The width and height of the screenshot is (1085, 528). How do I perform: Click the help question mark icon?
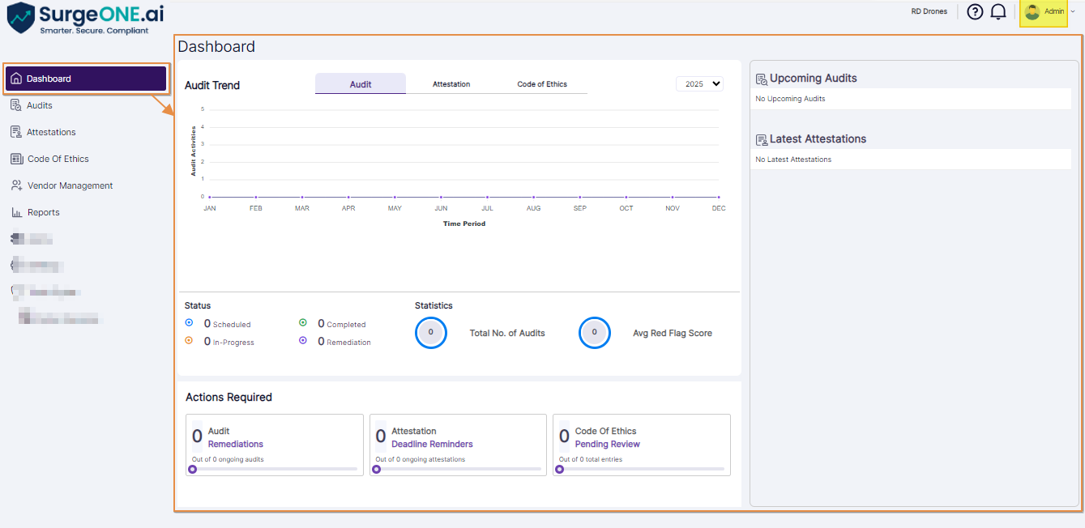[975, 11]
